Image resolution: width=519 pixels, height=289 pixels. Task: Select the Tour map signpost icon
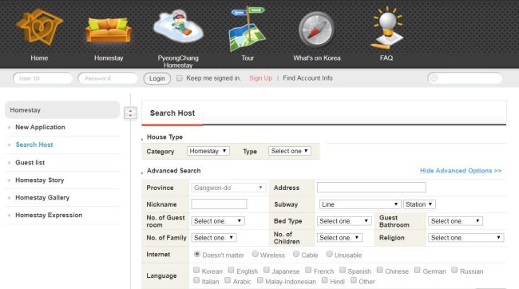tap(248, 29)
